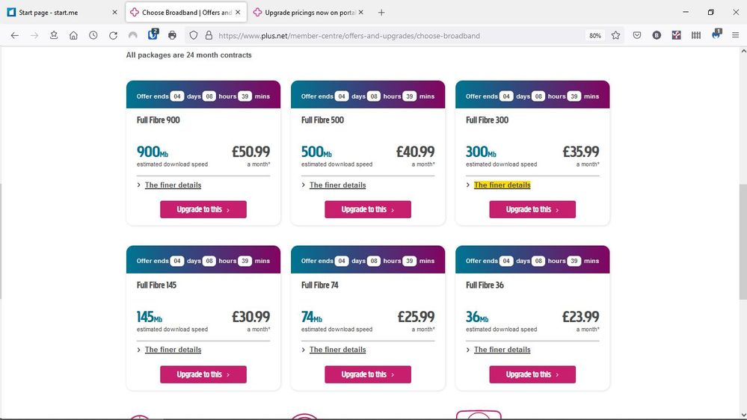Upgrade to the Full Fibre 145 package
Viewport: 747px width, 420px height.
[x=203, y=374]
